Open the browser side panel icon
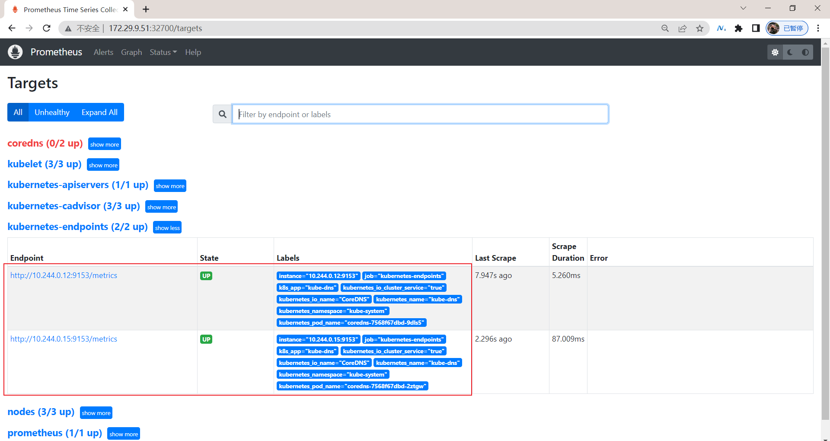This screenshot has width=830, height=441. point(756,29)
